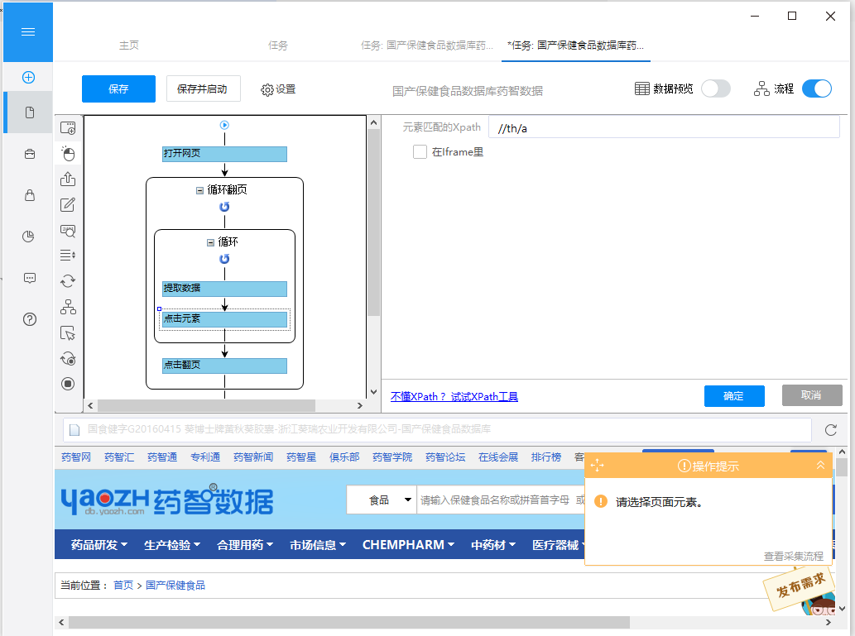This screenshot has height=636, width=855.
Task: Click the 保存 button
Action: [x=118, y=88]
